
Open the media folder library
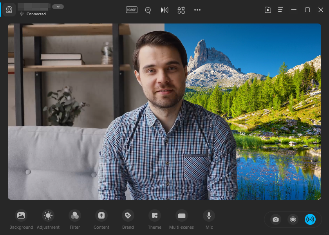[x=268, y=10]
